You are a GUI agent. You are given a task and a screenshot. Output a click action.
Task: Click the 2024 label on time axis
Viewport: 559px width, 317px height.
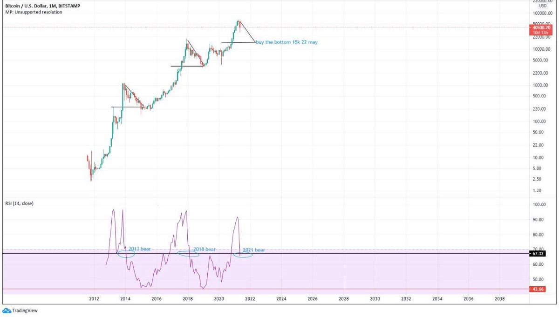tap(281, 299)
